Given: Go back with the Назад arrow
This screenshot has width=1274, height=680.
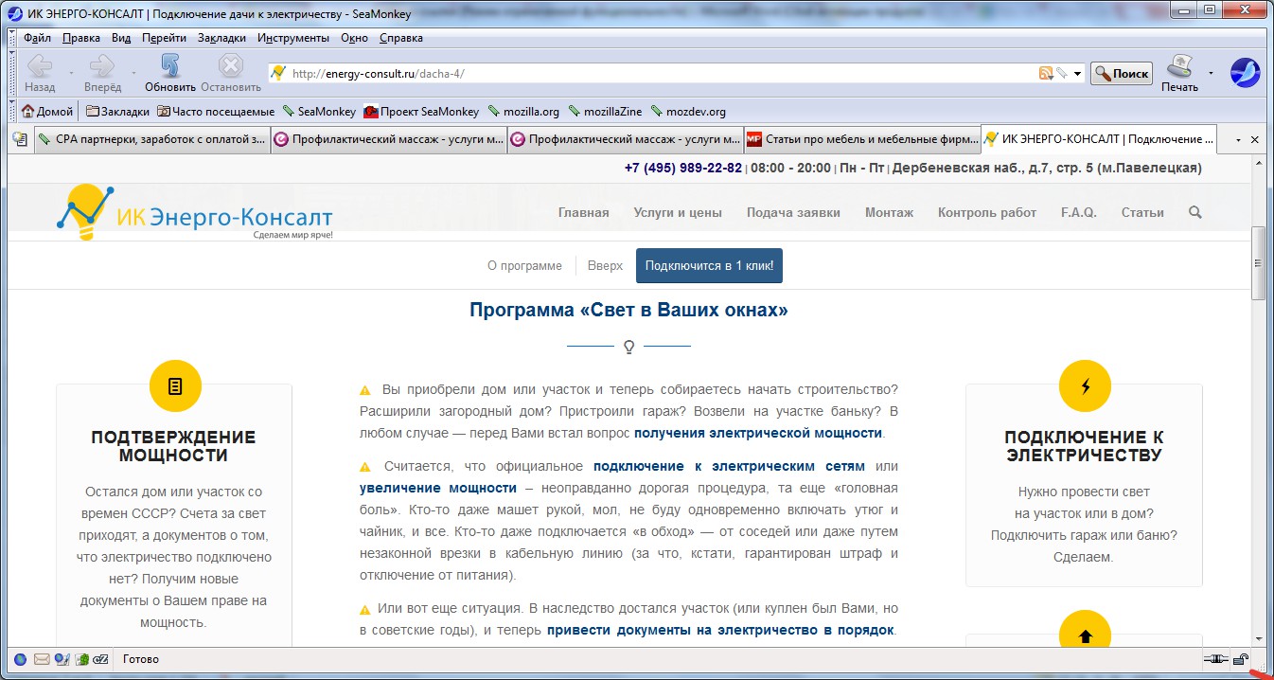Looking at the screenshot, I should (40, 72).
